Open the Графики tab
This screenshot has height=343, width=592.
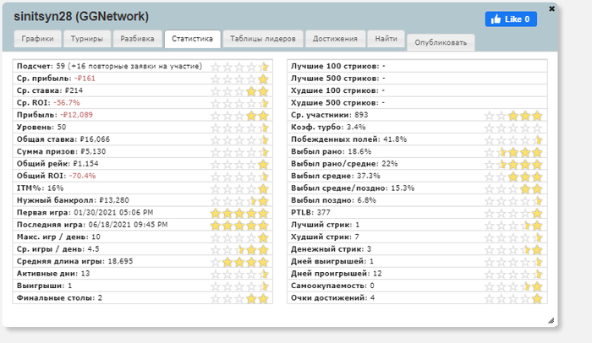pos(37,39)
